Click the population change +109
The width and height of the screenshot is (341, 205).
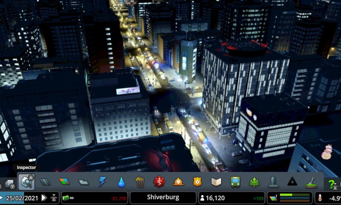[x=258, y=198]
